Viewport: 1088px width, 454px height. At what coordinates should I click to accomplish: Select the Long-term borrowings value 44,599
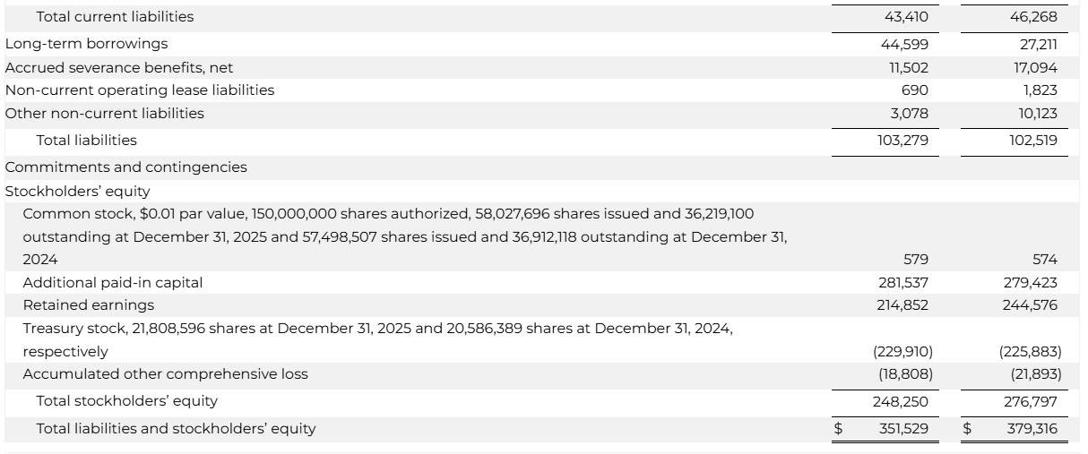(906, 44)
